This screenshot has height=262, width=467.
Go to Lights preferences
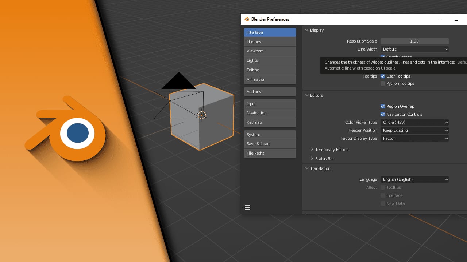pyautogui.click(x=270, y=60)
